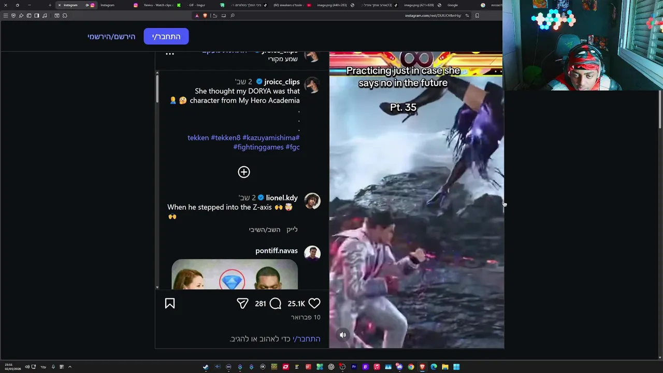Like the reel with the heart icon
This screenshot has height=373, width=663.
pos(314,304)
